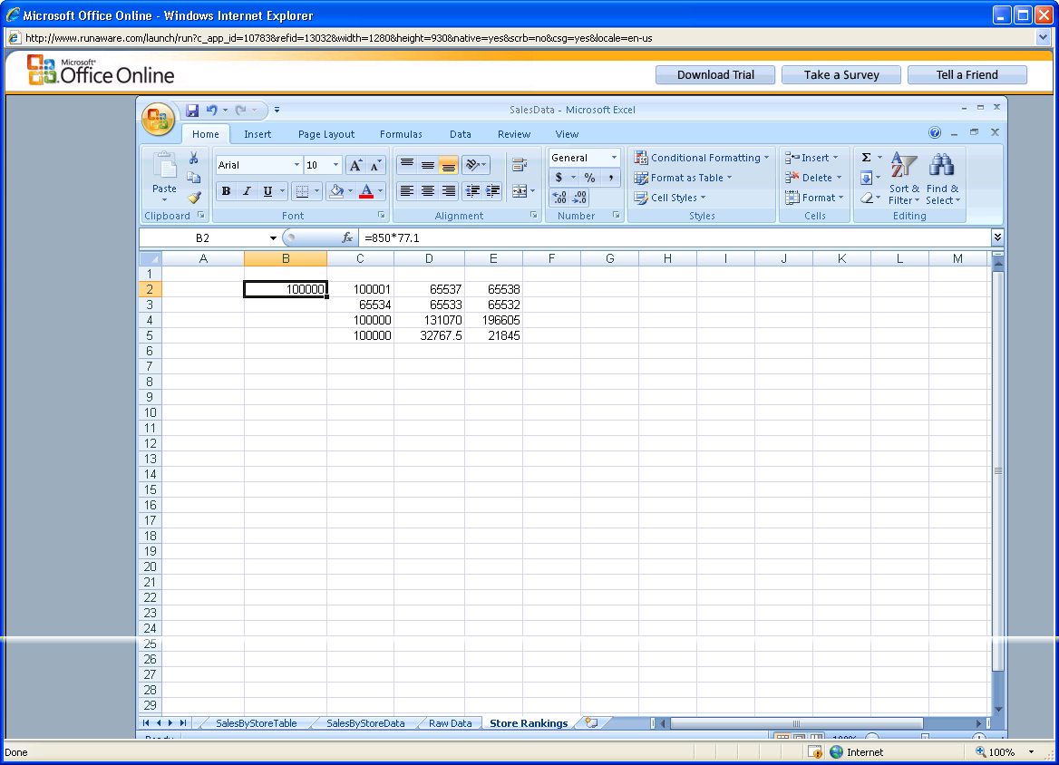Insert AutoSum formula

867,158
